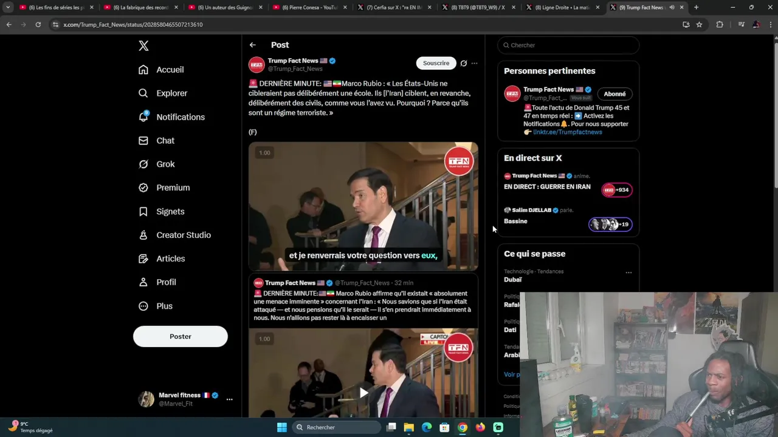Open the Chat envelope icon

click(x=143, y=141)
